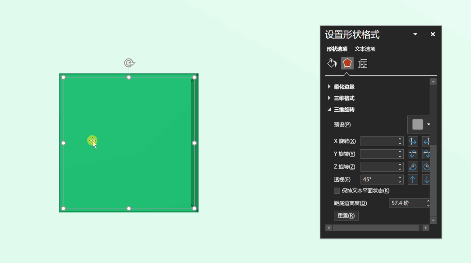Click the horizontal scrollbar left arrow
This screenshot has width=471, height=263.
[x=329, y=228]
